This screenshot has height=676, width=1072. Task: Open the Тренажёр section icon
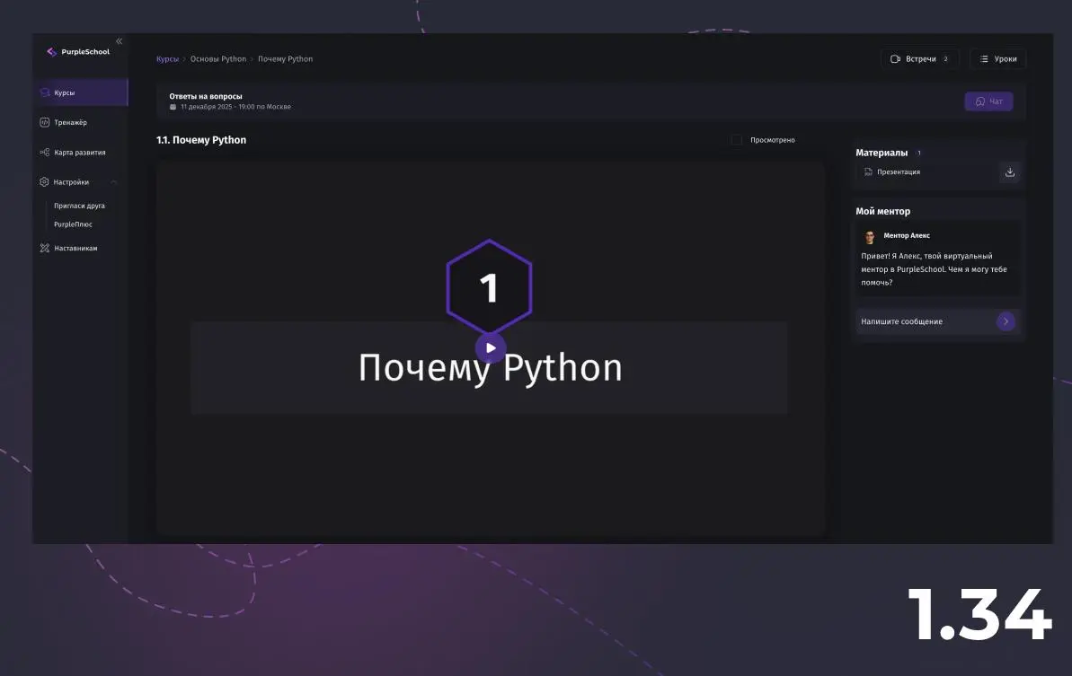pos(44,121)
